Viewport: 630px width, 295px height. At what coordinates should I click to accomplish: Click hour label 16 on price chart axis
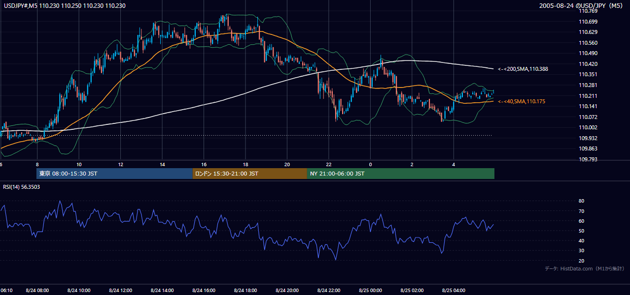pyautogui.click(x=204, y=165)
